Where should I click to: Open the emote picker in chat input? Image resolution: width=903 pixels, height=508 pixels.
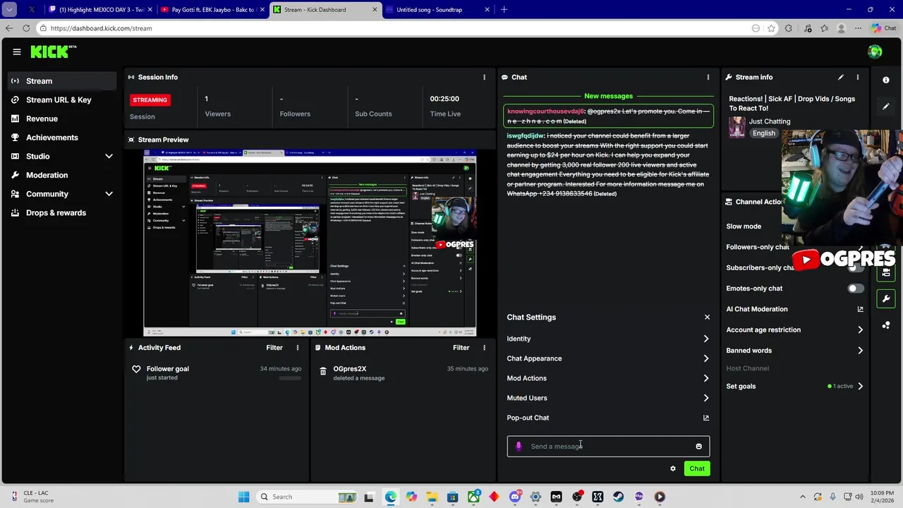click(699, 446)
